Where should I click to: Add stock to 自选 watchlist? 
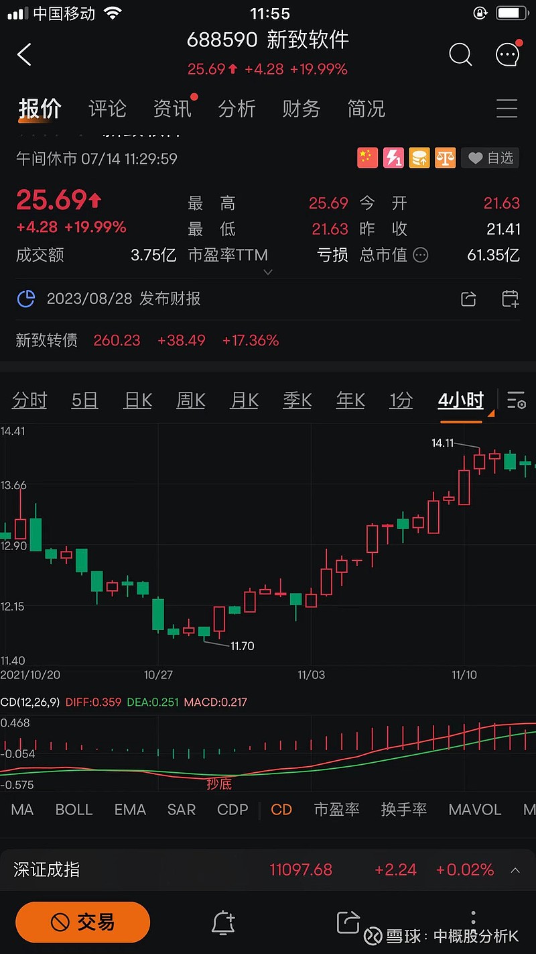coord(490,158)
